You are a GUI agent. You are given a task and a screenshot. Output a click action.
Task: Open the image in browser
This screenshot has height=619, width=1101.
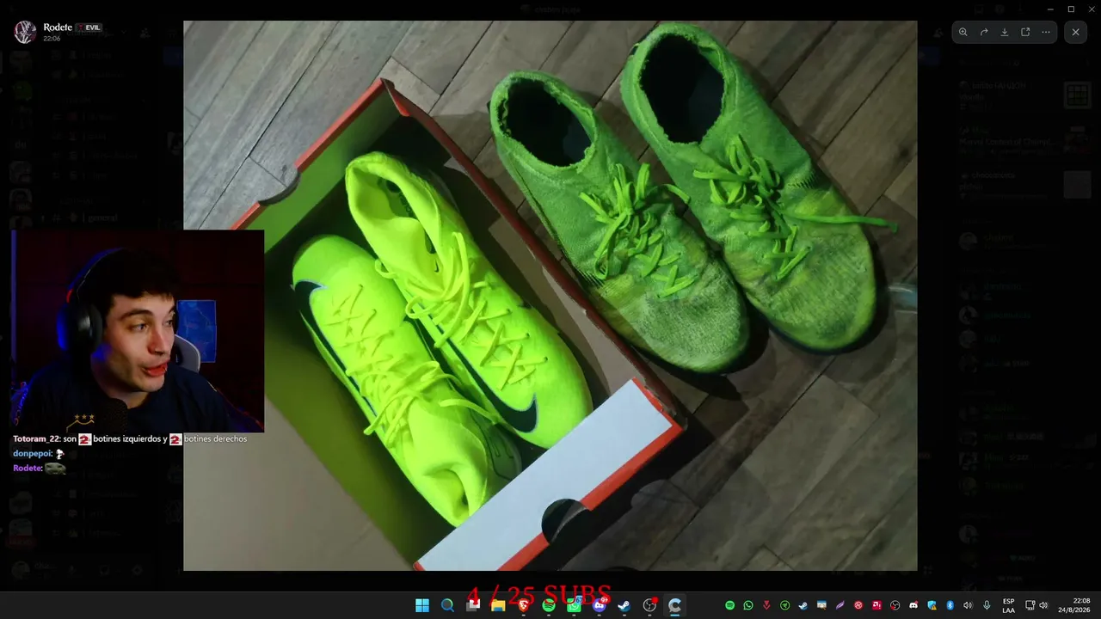[x=1025, y=32]
